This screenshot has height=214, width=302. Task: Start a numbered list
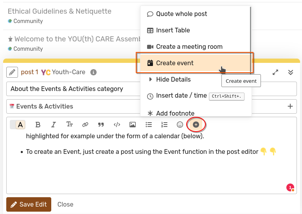(x=164, y=125)
